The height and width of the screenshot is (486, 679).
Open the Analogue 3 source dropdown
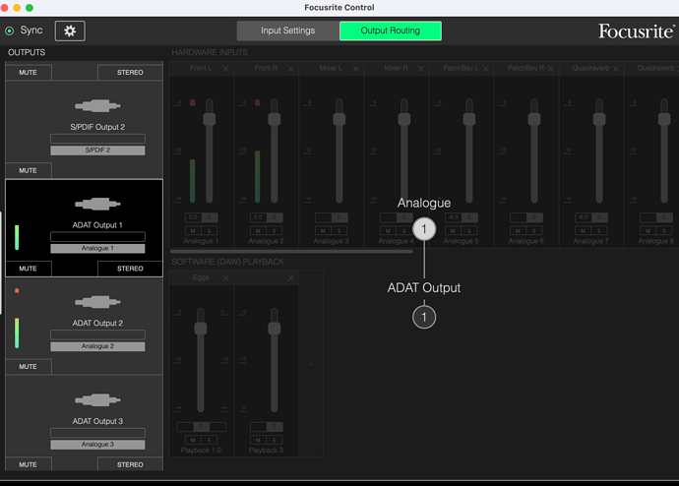point(97,444)
